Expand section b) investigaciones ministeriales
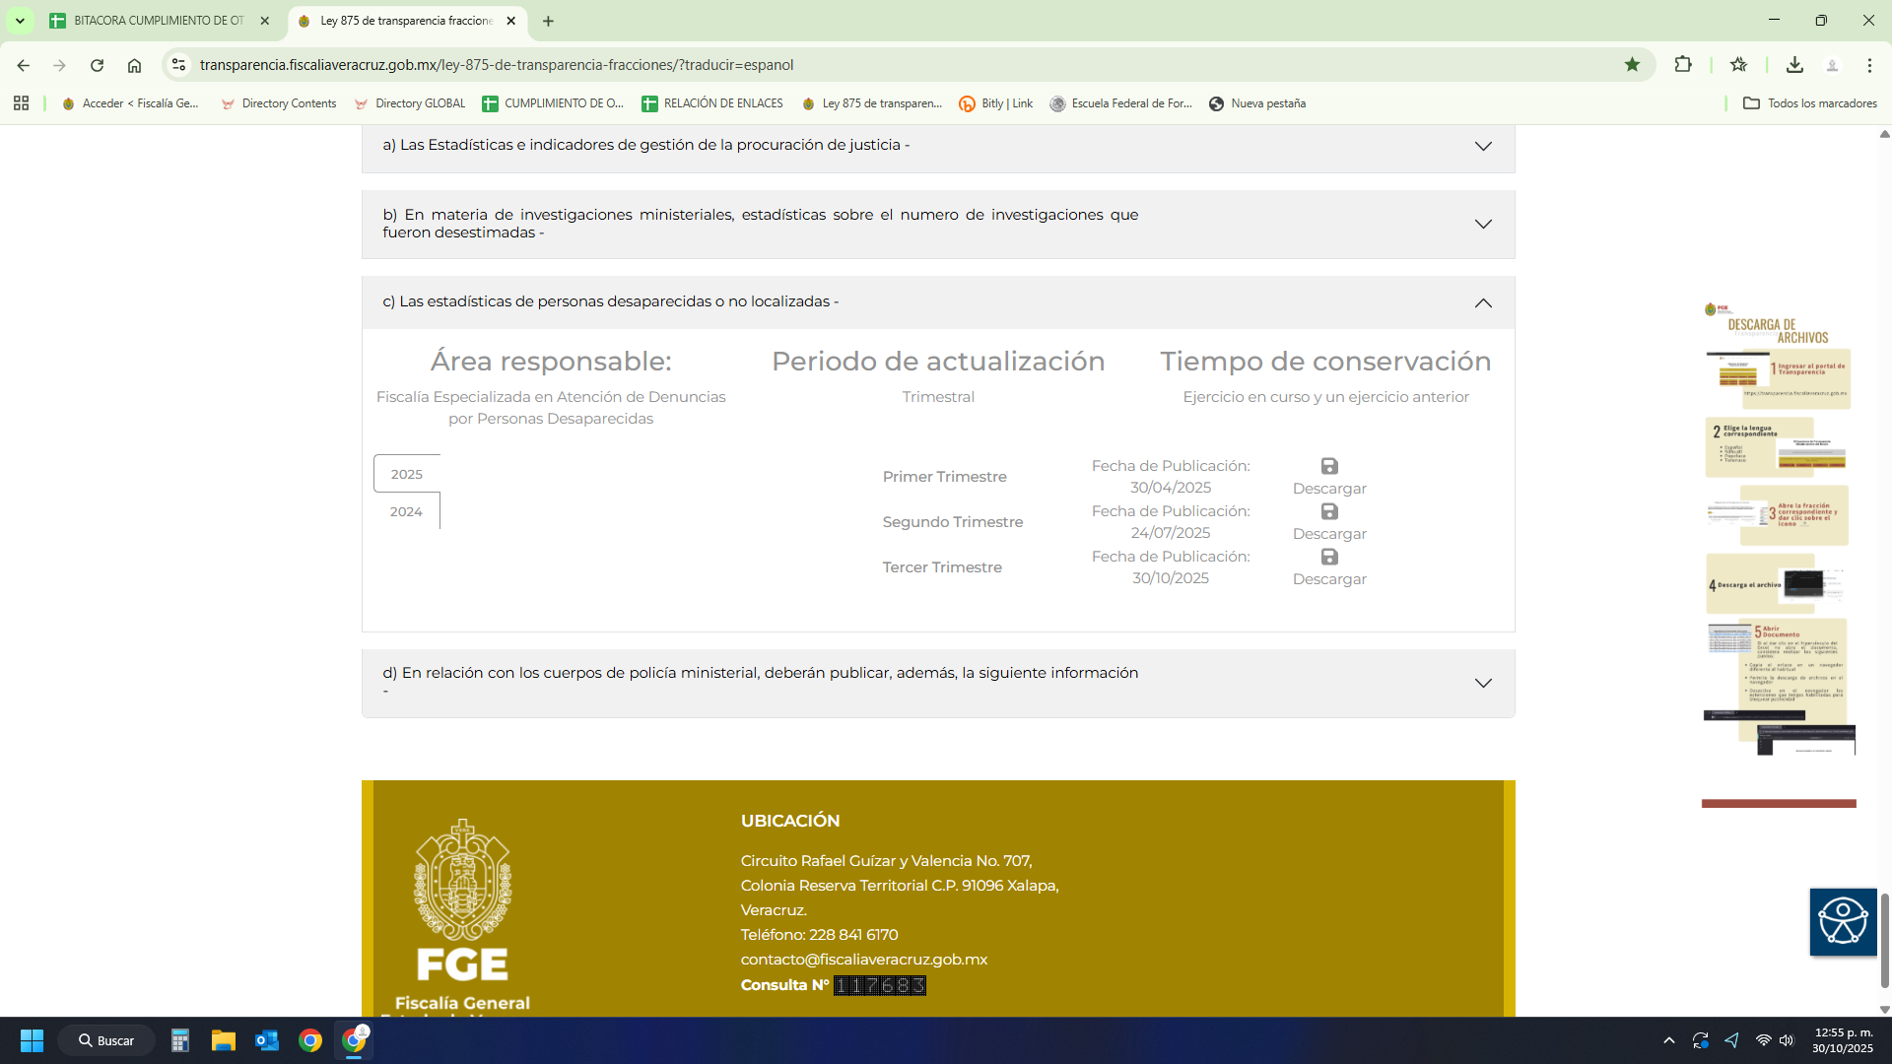Image resolution: width=1892 pixels, height=1064 pixels. tap(1482, 225)
